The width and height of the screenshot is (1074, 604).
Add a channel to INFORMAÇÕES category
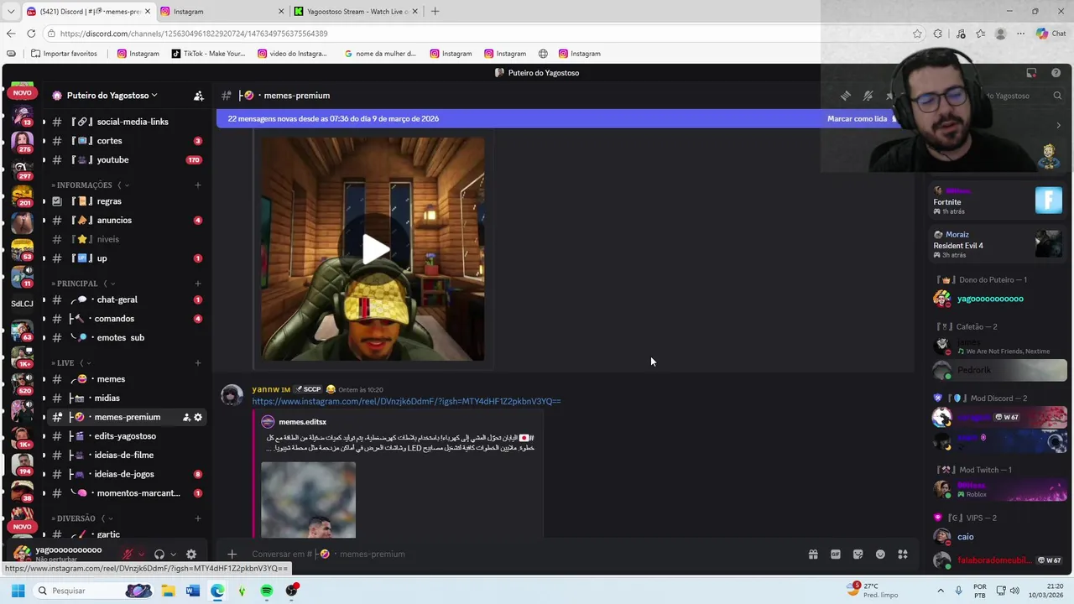198,185
